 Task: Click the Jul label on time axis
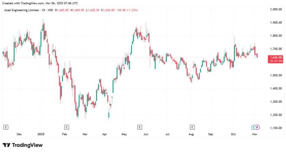[x=167, y=135]
